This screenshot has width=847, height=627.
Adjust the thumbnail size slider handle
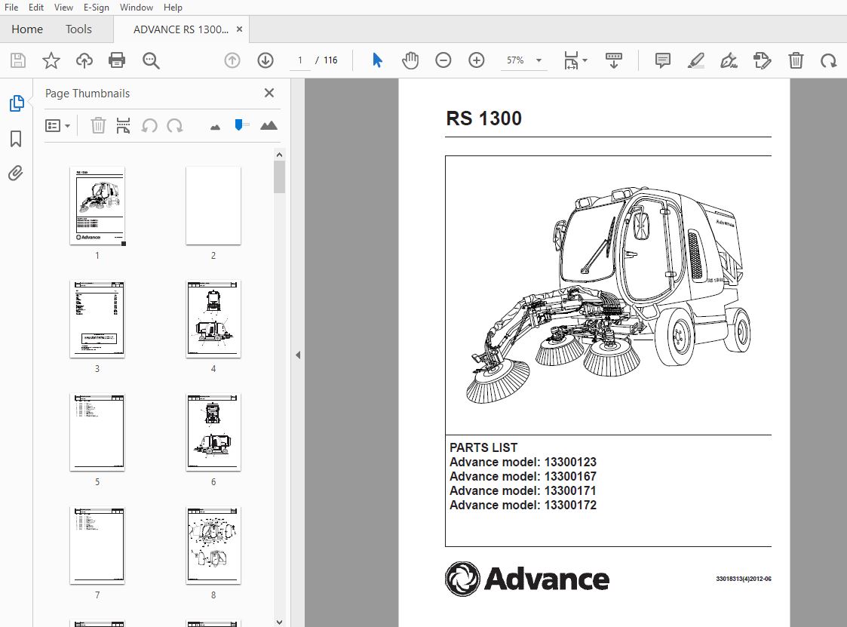pos(239,125)
